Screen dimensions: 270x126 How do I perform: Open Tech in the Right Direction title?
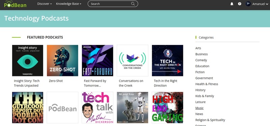165,83
